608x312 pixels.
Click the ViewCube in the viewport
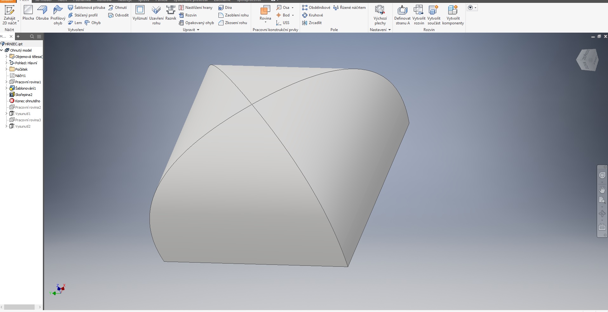coord(587,59)
